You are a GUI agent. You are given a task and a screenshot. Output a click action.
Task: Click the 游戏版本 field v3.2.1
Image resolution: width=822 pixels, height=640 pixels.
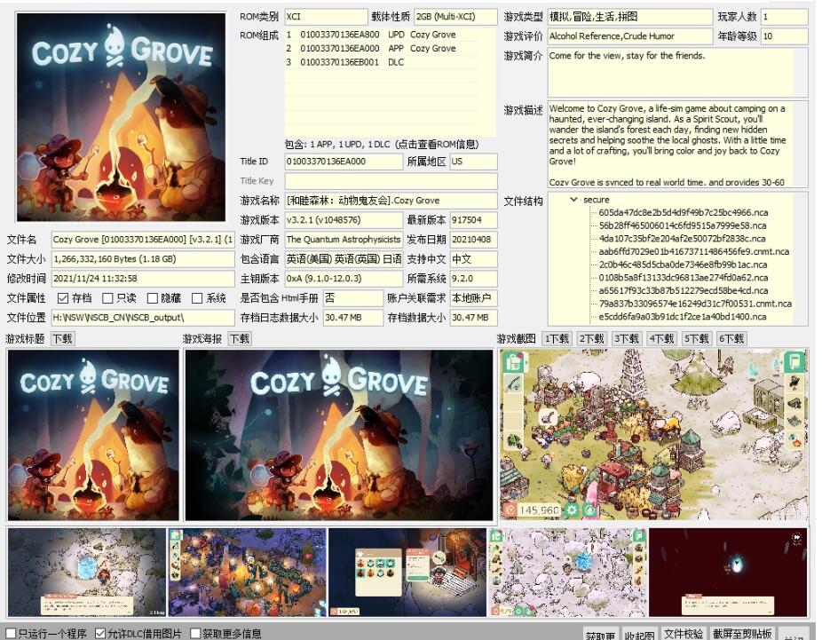tap(344, 219)
